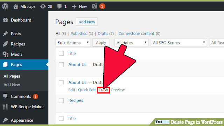
Task: Click the Posts pushpin icon
Action: click(x=6, y=34)
